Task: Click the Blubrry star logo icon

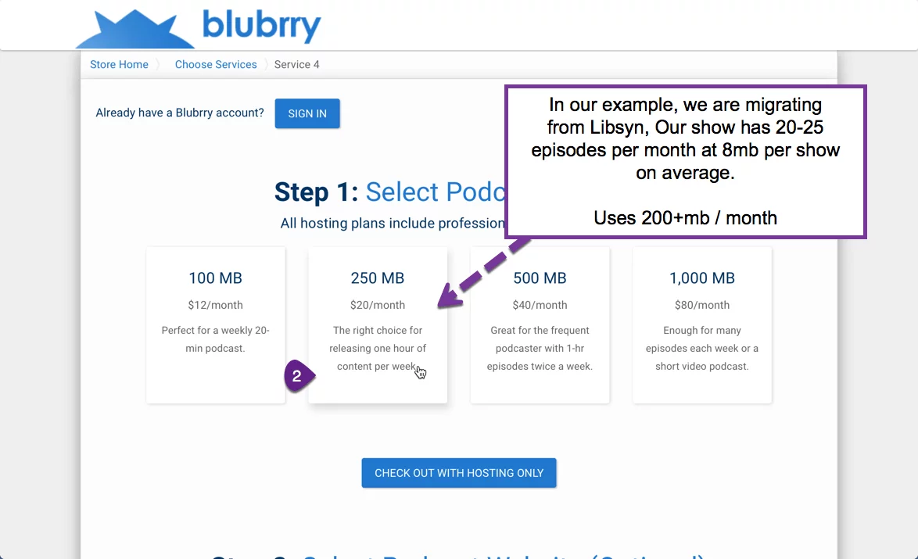Action: [x=135, y=29]
